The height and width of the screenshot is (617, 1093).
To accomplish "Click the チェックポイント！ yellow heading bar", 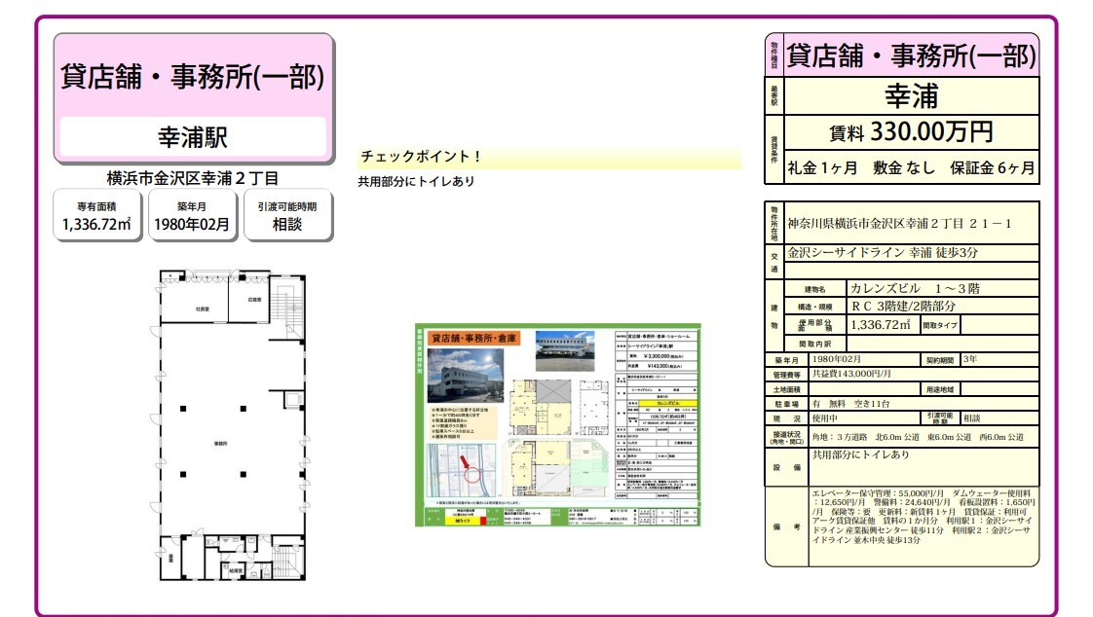I will 548,157.
